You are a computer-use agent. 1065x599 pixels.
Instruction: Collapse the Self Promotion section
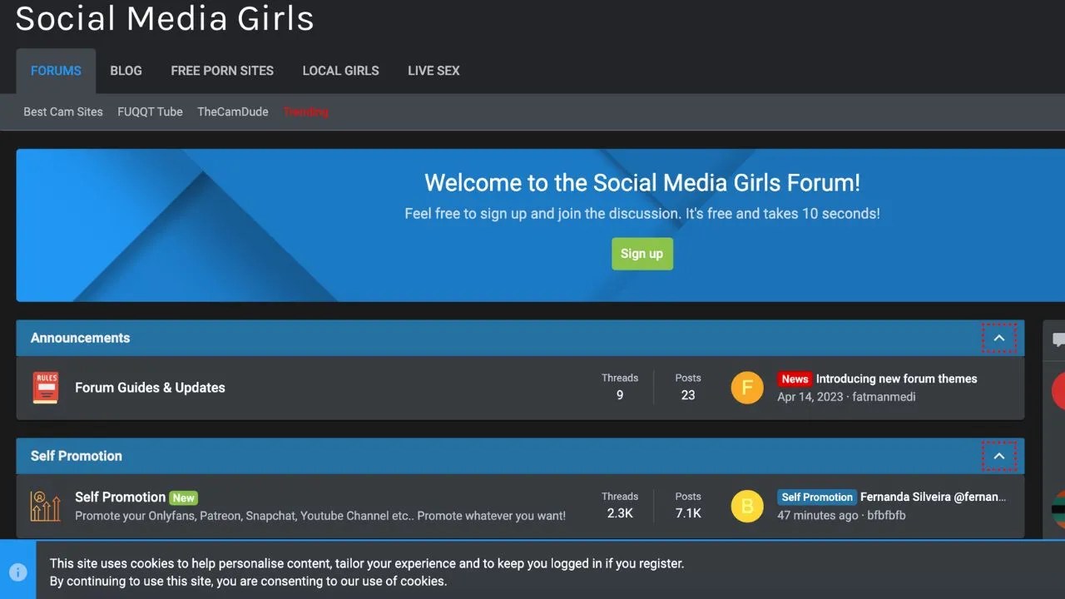coord(998,456)
